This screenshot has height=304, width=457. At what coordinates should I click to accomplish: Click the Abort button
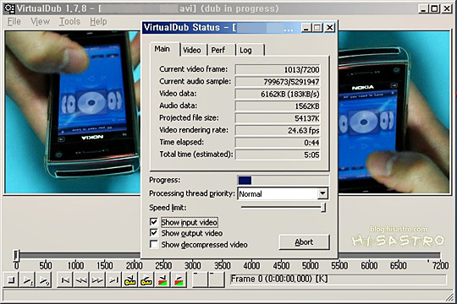[x=305, y=242]
